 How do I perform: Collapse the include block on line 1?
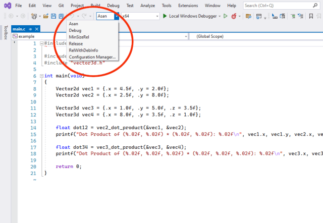[x=41, y=43]
